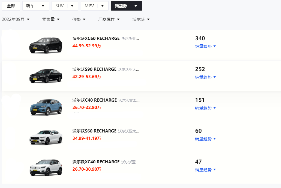The height and width of the screenshot is (188, 281).
Task: Open the 沃尔沃 brand filter dropdown
Action: 141,19
